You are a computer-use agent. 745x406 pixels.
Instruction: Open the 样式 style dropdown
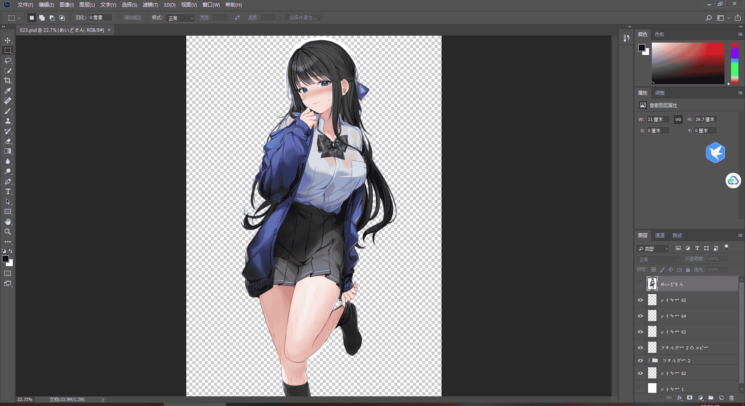point(180,18)
